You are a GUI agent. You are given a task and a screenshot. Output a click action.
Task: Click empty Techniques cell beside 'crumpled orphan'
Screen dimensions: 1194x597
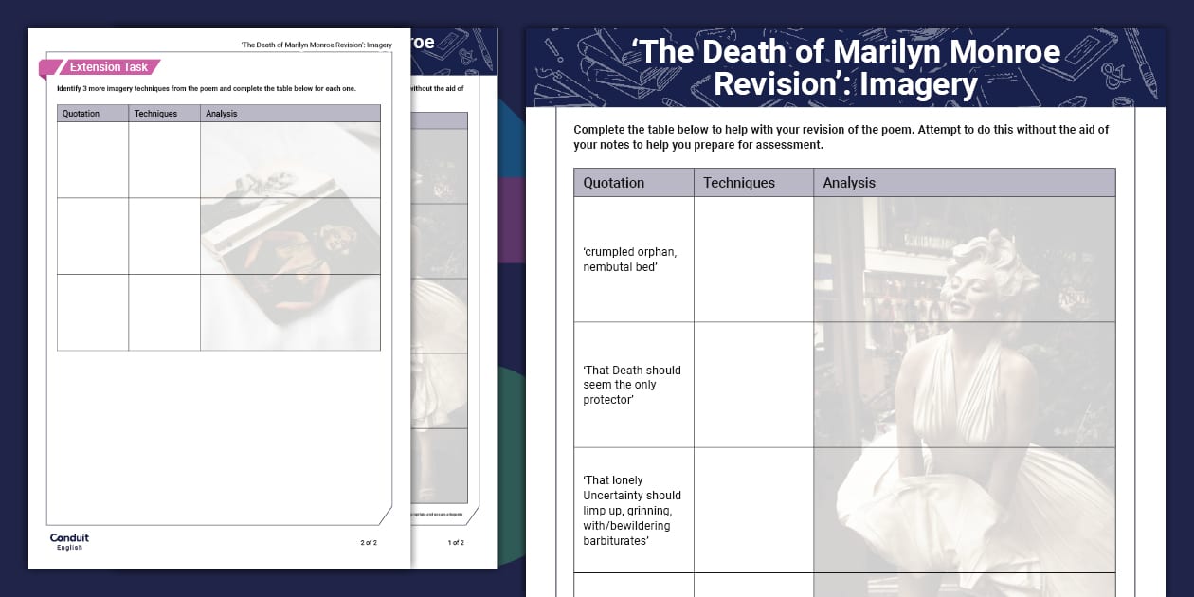(x=753, y=260)
